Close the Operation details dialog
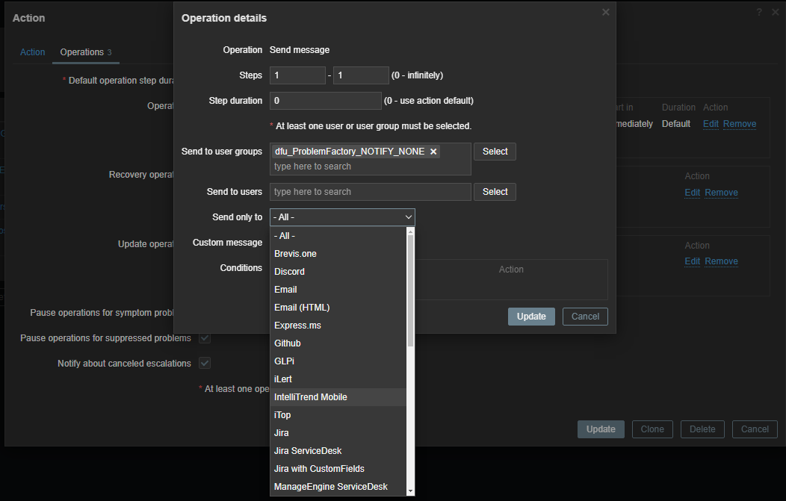 [x=605, y=12]
